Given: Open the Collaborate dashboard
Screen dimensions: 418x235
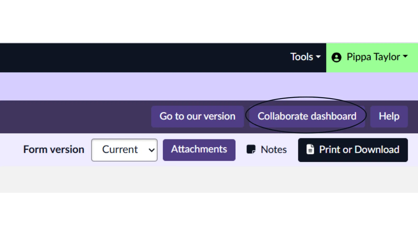Looking at the screenshot, I should [x=307, y=116].
